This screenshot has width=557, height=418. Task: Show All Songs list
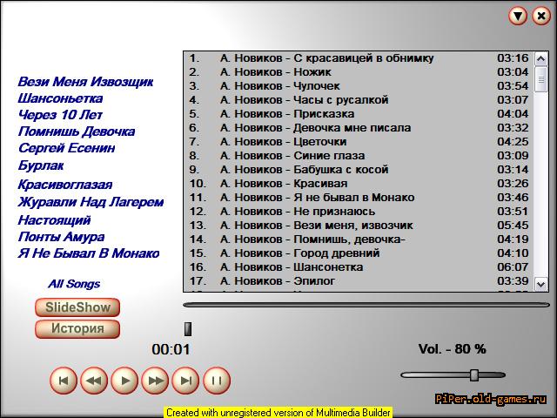click(74, 284)
